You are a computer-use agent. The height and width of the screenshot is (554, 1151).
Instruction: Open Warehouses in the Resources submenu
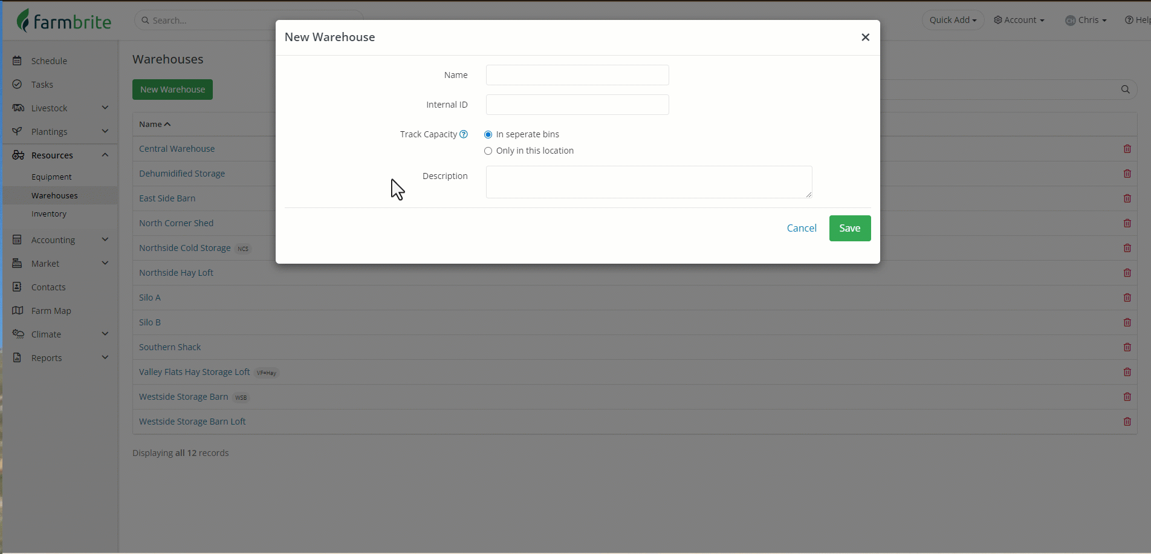[x=54, y=196]
